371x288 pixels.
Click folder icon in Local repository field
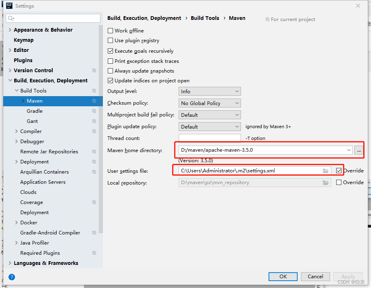pos(326,183)
